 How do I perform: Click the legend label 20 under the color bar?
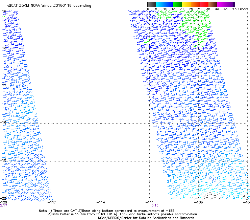click(181, 9)
